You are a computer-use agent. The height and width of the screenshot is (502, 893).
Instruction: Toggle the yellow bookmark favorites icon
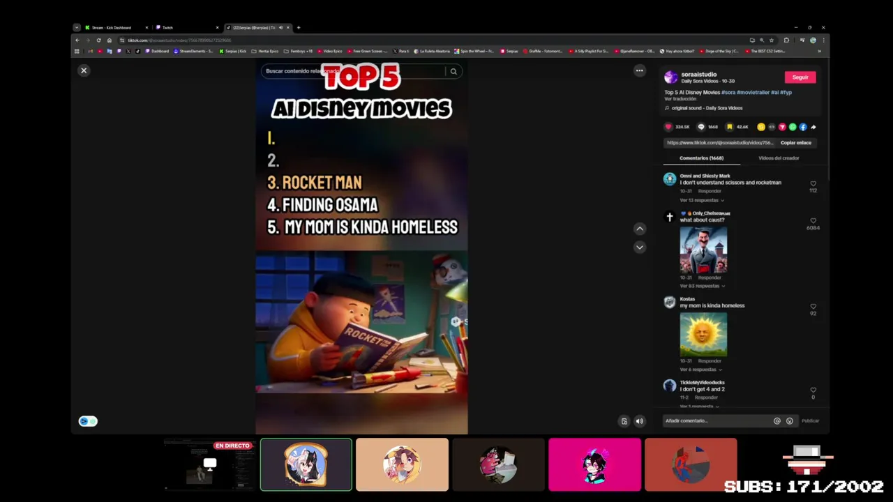click(x=729, y=127)
